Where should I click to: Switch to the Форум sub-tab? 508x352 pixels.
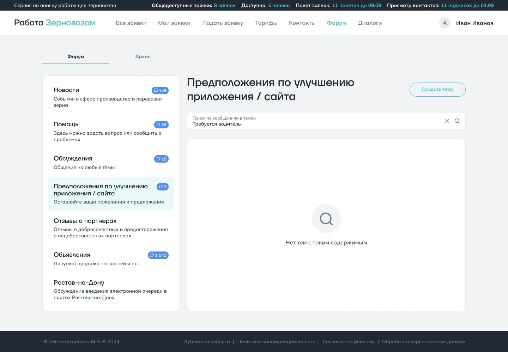pyautogui.click(x=76, y=56)
